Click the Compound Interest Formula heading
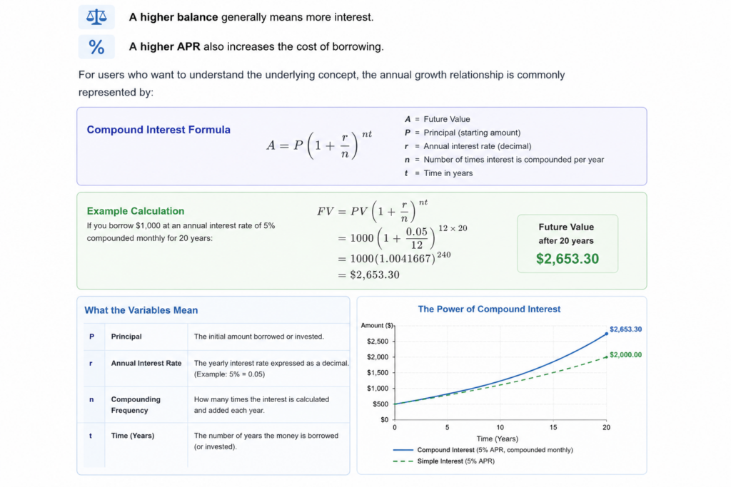 point(158,130)
